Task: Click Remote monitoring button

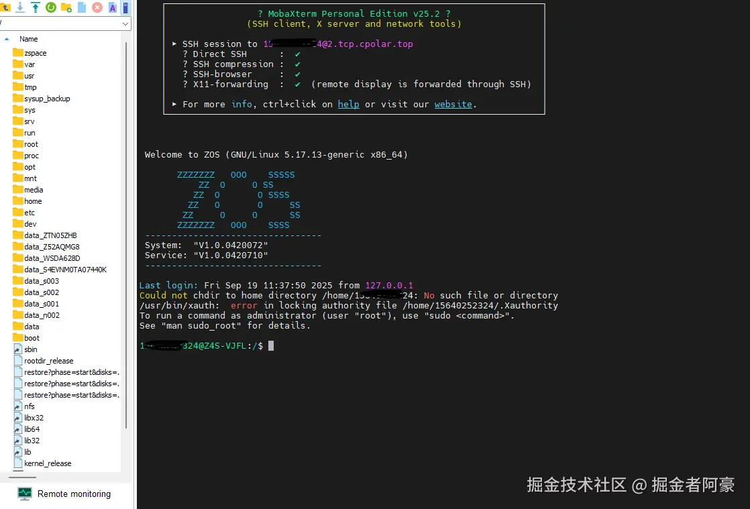Action: [x=64, y=494]
